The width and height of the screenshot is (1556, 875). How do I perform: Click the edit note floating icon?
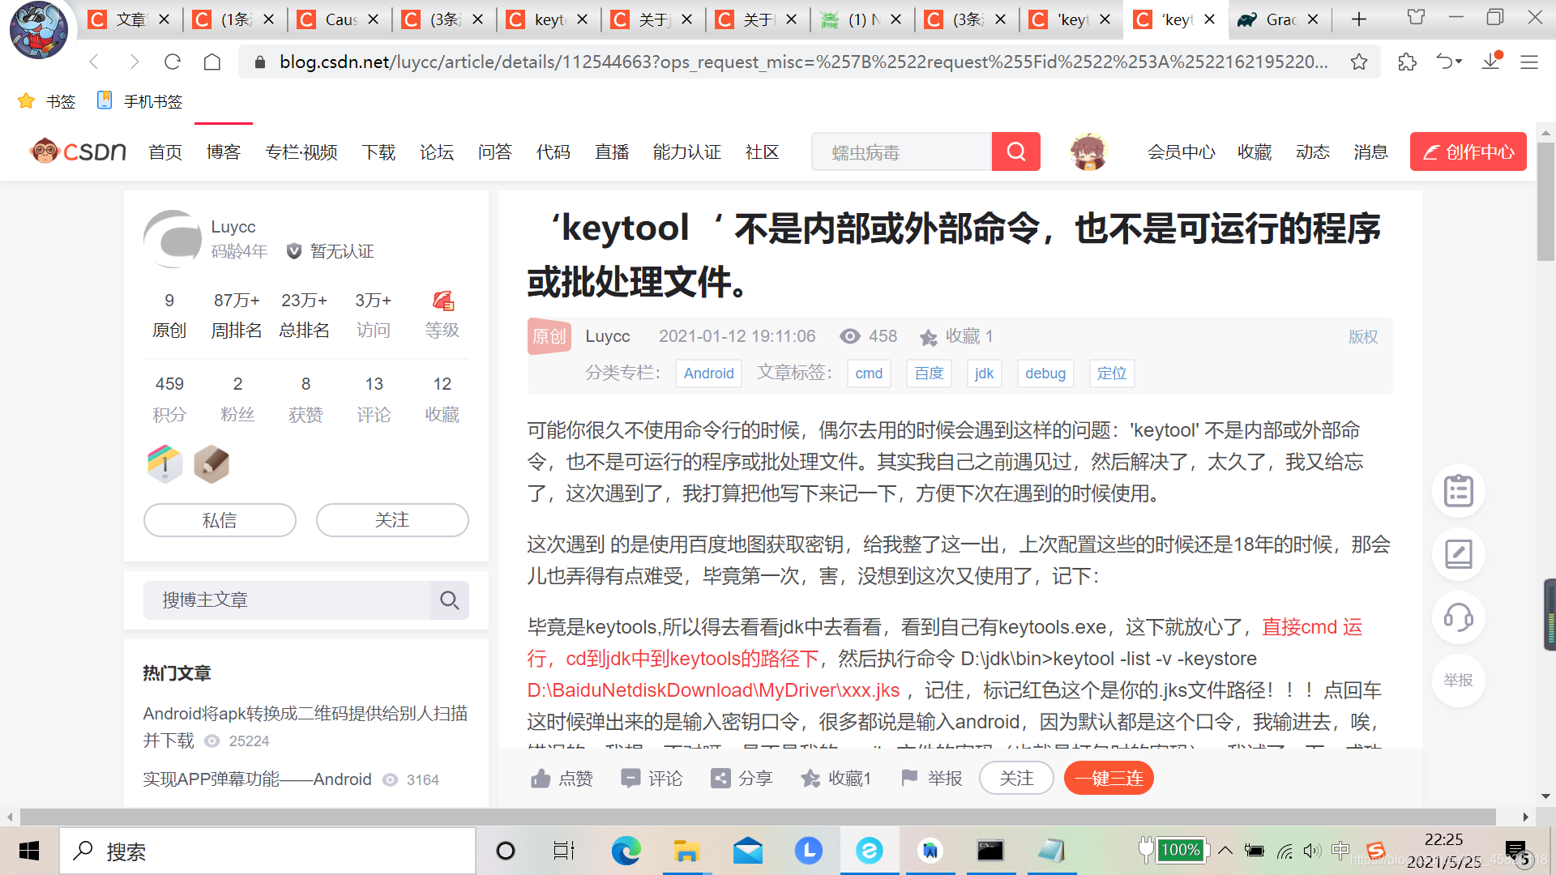tap(1459, 554)
